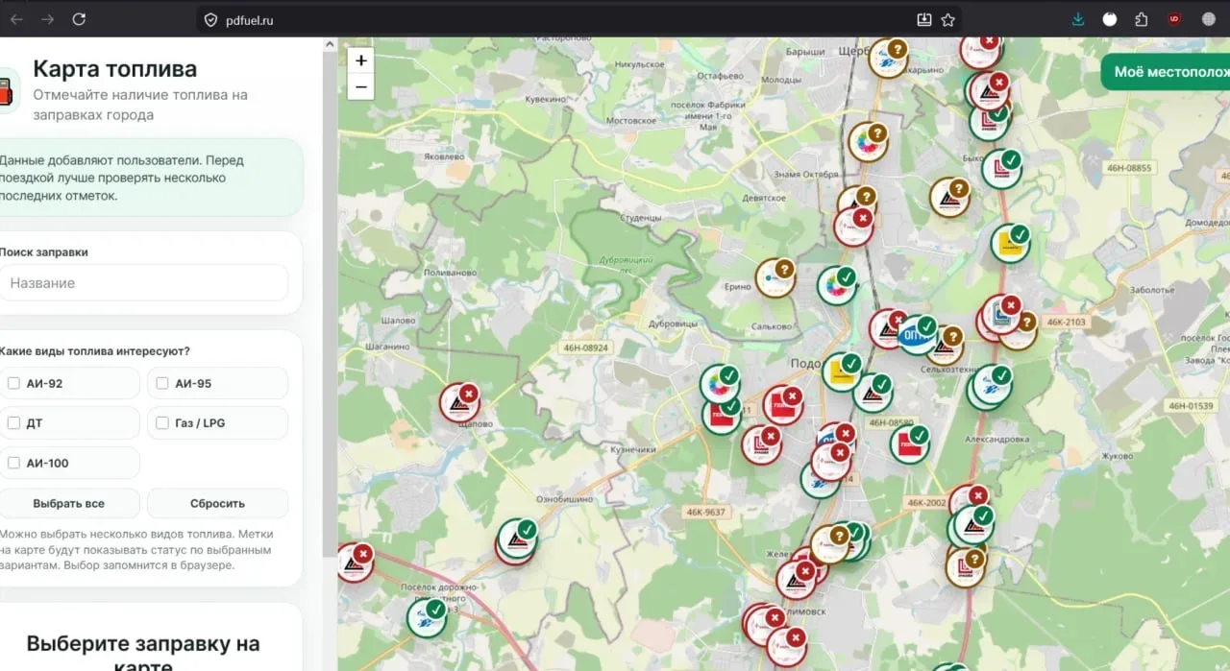The height and width of the screenshot is (671, 1230).
Task: Enable the АИ-92 fuel checkbox
Action: pos(14,383)
